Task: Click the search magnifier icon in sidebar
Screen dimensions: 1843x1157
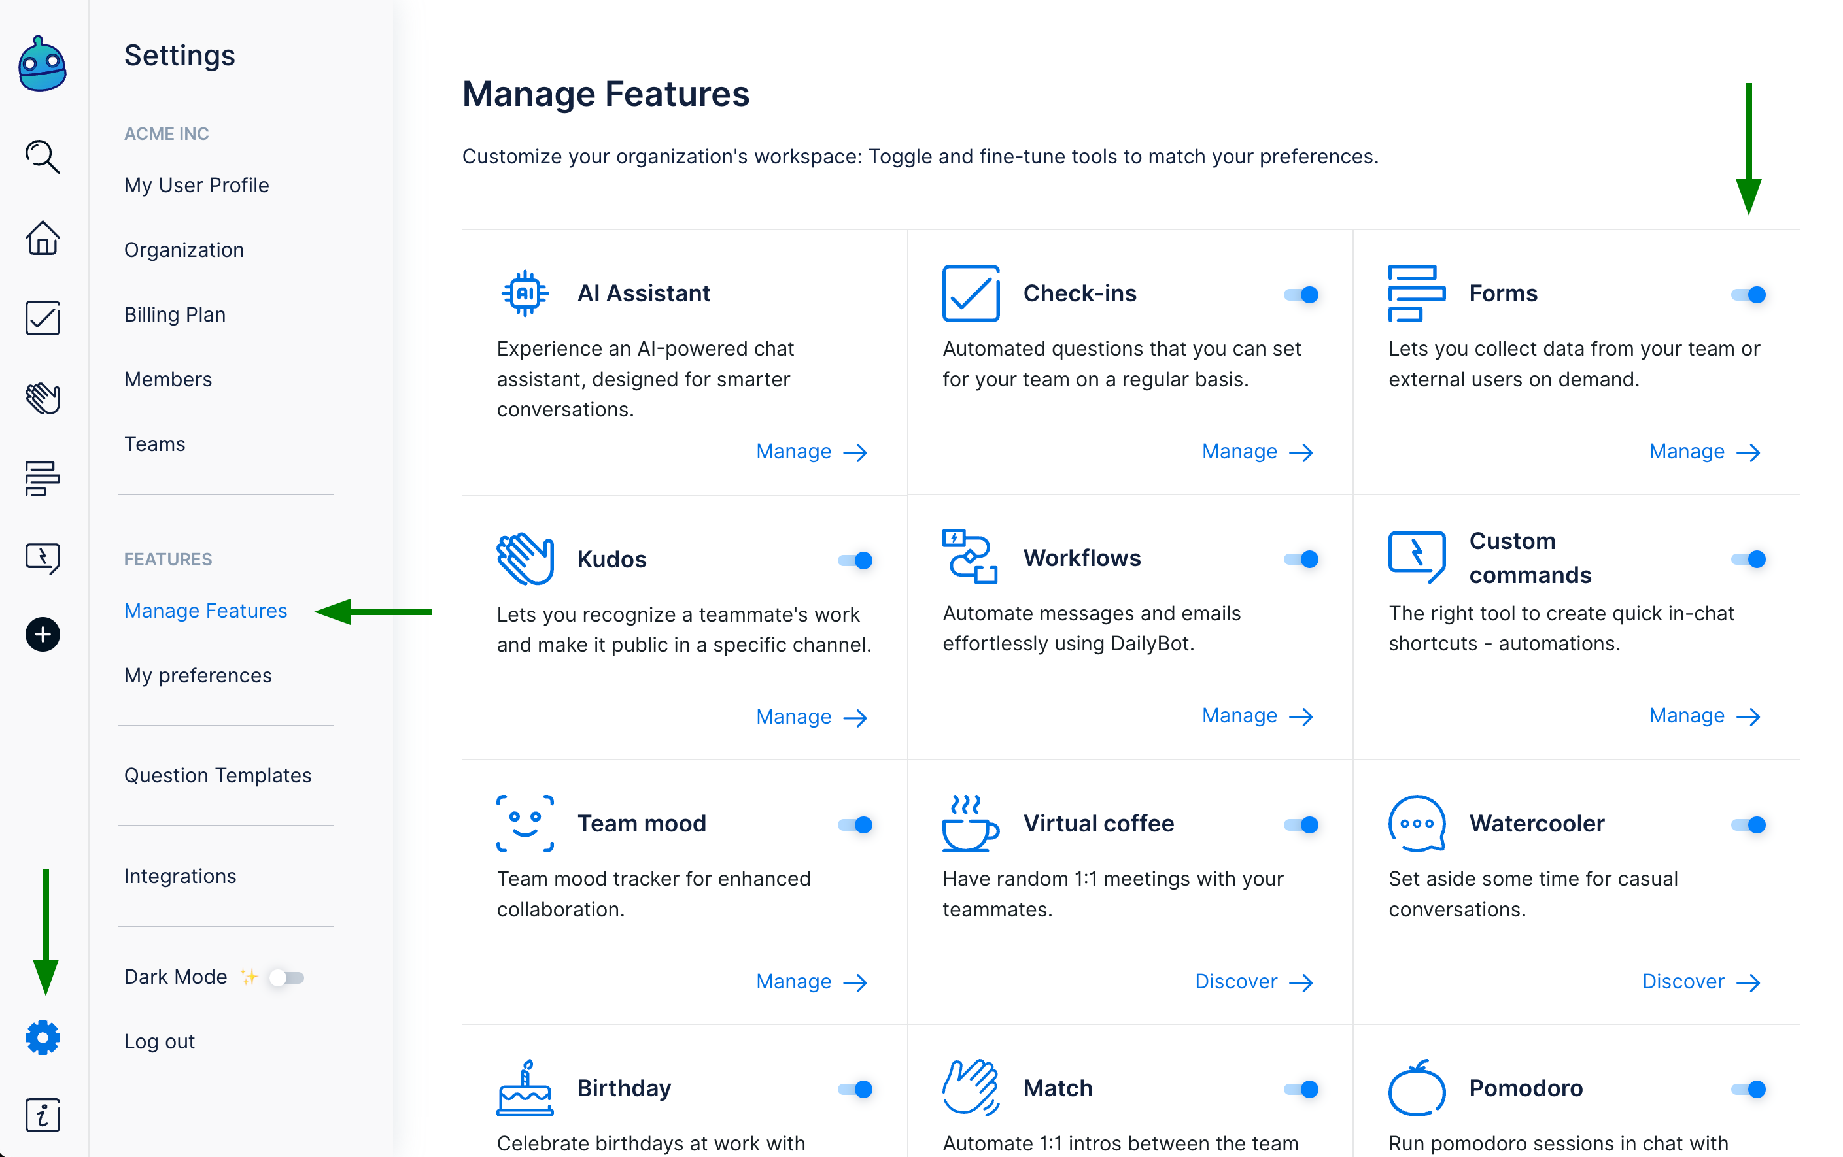Action: click(42, 157)
